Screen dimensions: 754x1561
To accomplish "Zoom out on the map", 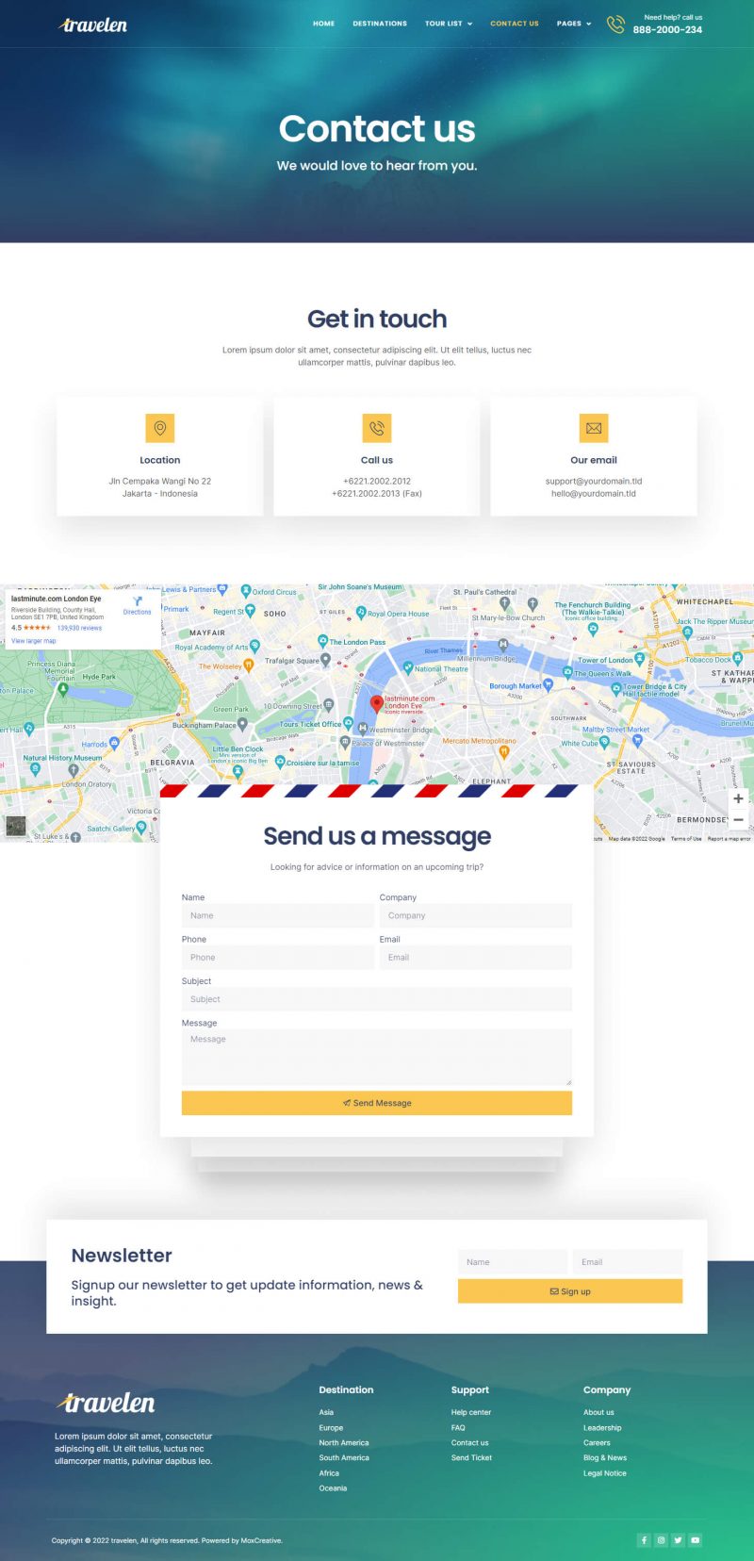I will [738, 820].
